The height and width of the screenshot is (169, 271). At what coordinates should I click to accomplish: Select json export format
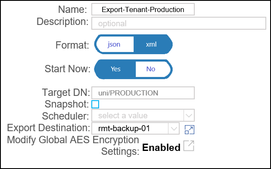click(114, 44)
